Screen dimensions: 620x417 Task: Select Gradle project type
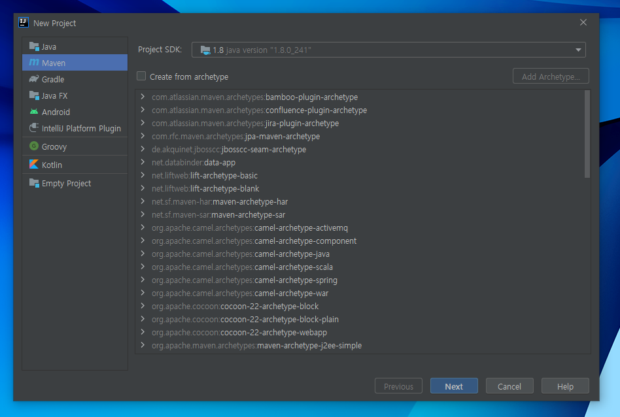75,79
